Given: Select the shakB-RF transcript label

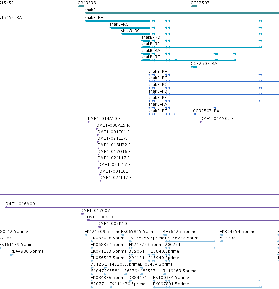Looking at the screenshot, I should pos(150,44).
